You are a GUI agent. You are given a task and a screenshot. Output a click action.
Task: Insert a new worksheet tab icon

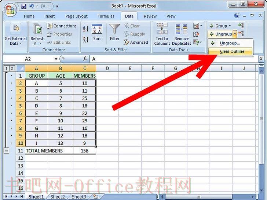pyautogui.click(x=96, y=197)
